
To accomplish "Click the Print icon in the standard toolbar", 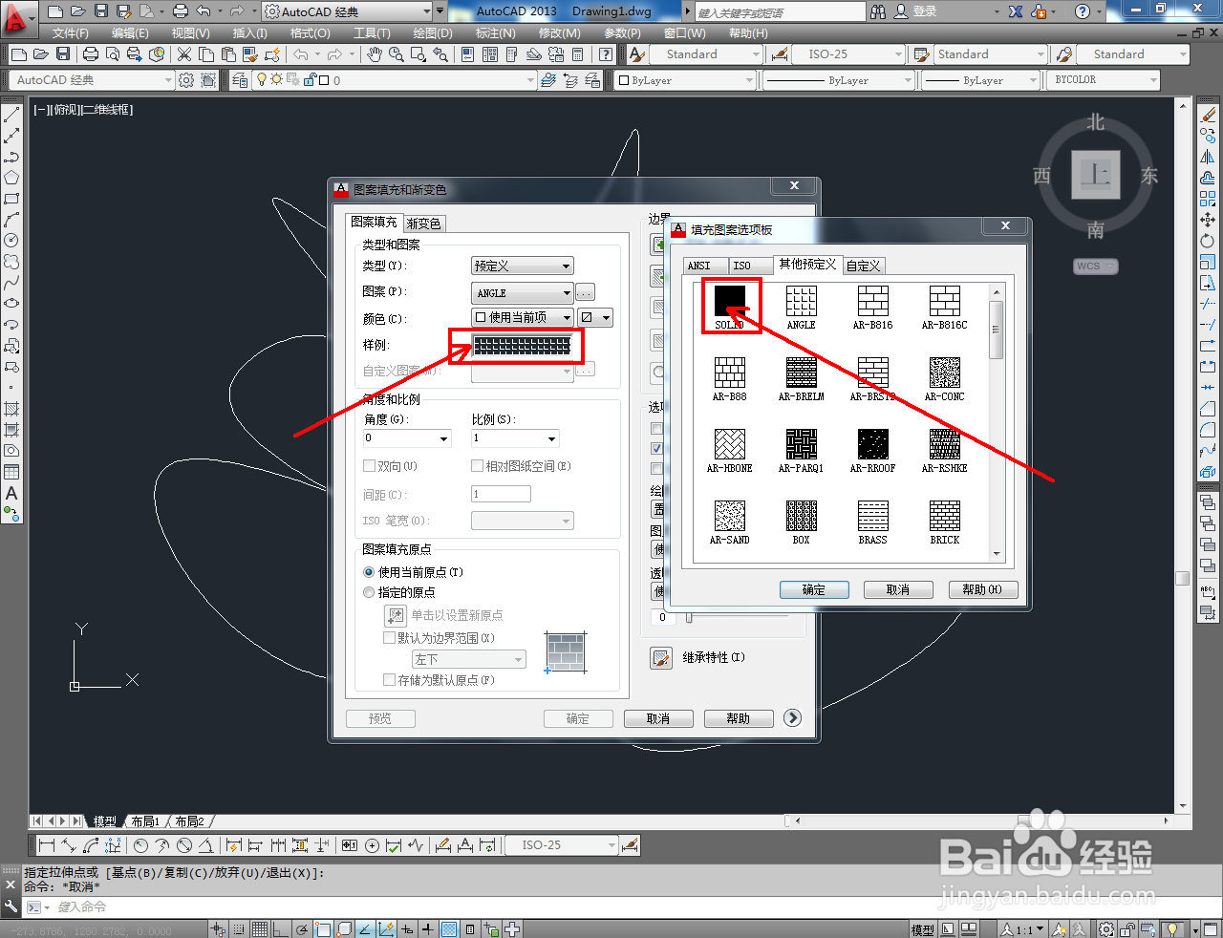I will pos(91,54).
